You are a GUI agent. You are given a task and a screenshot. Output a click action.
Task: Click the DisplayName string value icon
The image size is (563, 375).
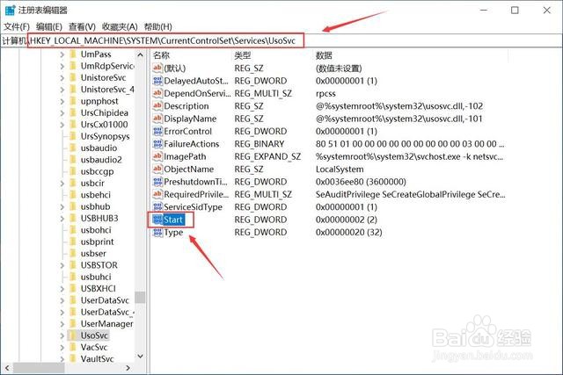(x=157, y=119)
